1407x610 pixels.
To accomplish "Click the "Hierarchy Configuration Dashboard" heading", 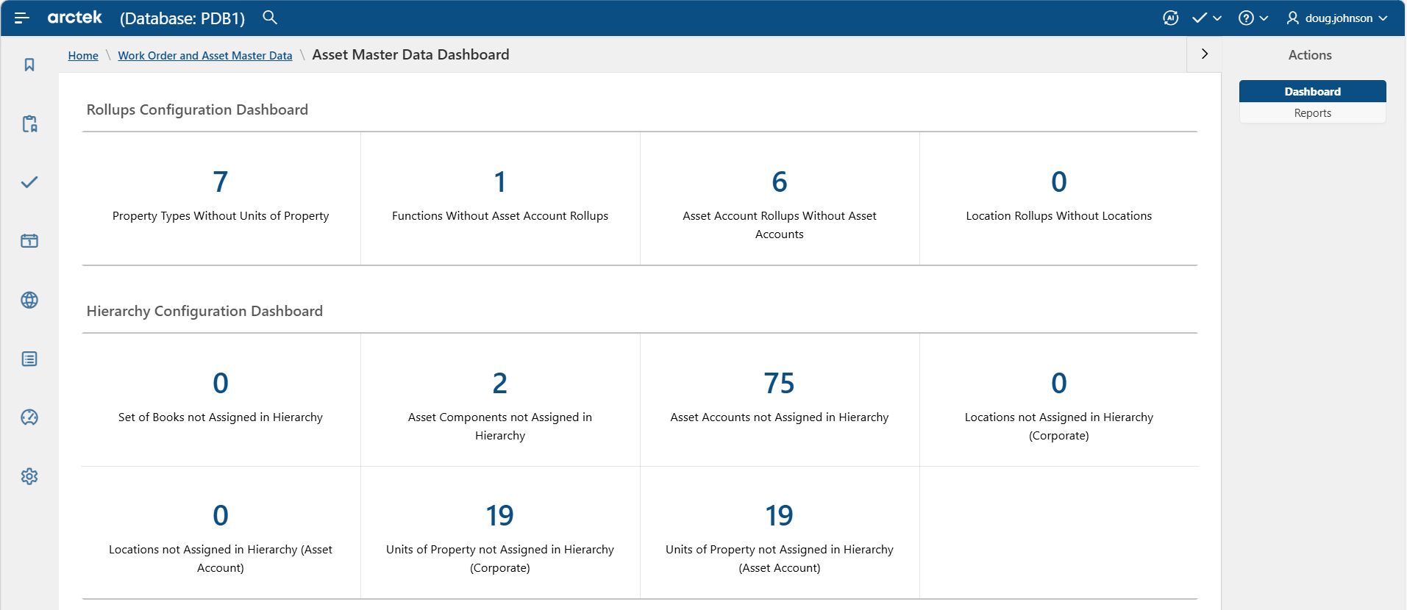I will [x=204, y=311].
